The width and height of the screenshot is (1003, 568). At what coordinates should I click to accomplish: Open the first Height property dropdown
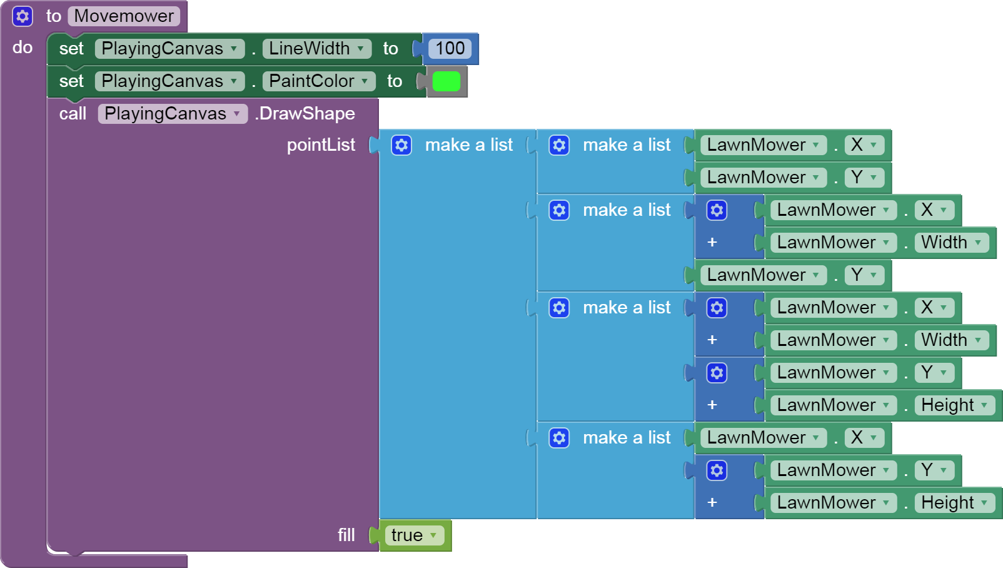955,405
